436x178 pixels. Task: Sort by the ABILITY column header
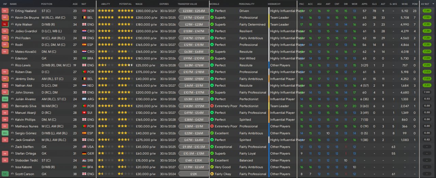[x=106, y=4]
